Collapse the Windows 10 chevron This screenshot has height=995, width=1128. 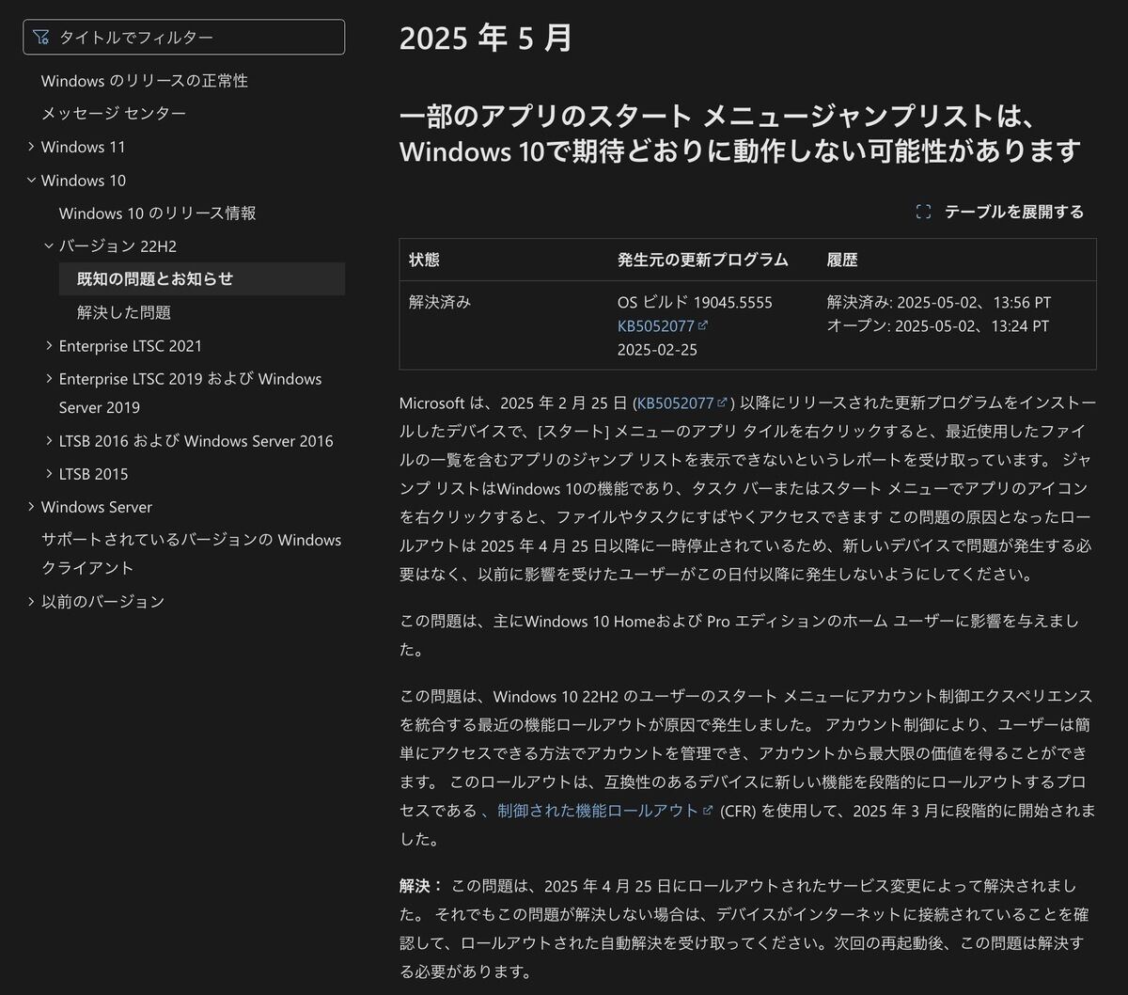(31, 180)
